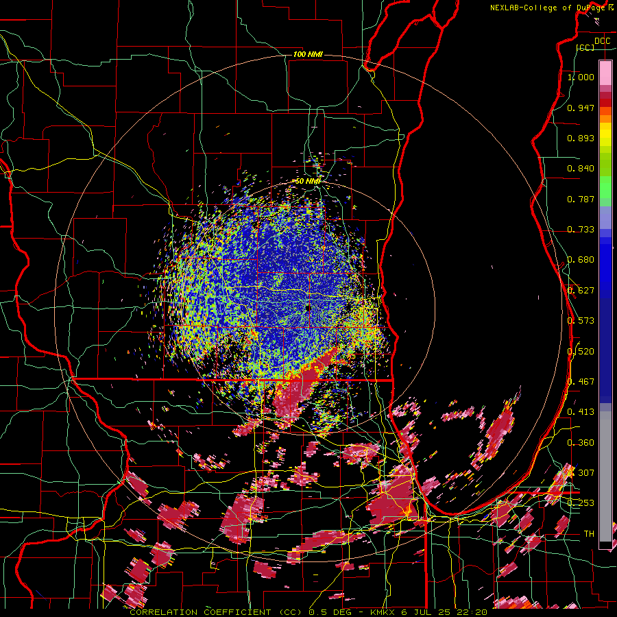Click the 50 NMI range ring label
This screenshot has height=617, width=617.
tap(308, 181)
